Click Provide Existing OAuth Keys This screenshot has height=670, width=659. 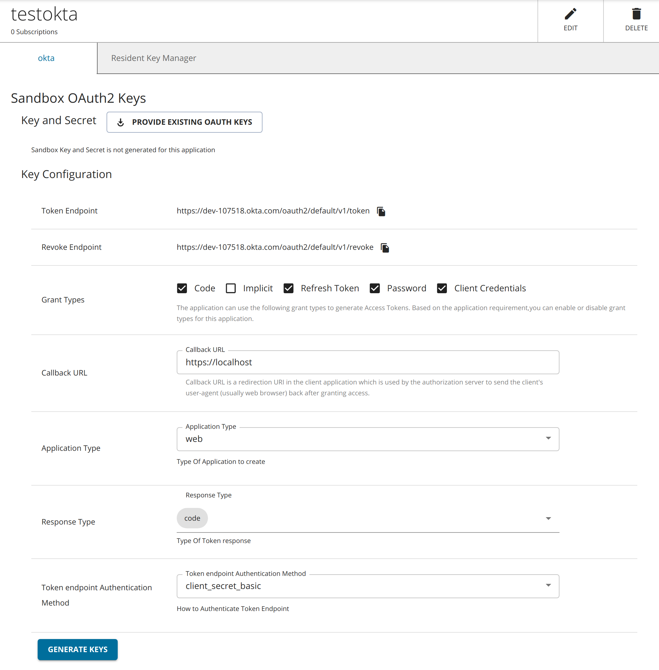(184, 122)
